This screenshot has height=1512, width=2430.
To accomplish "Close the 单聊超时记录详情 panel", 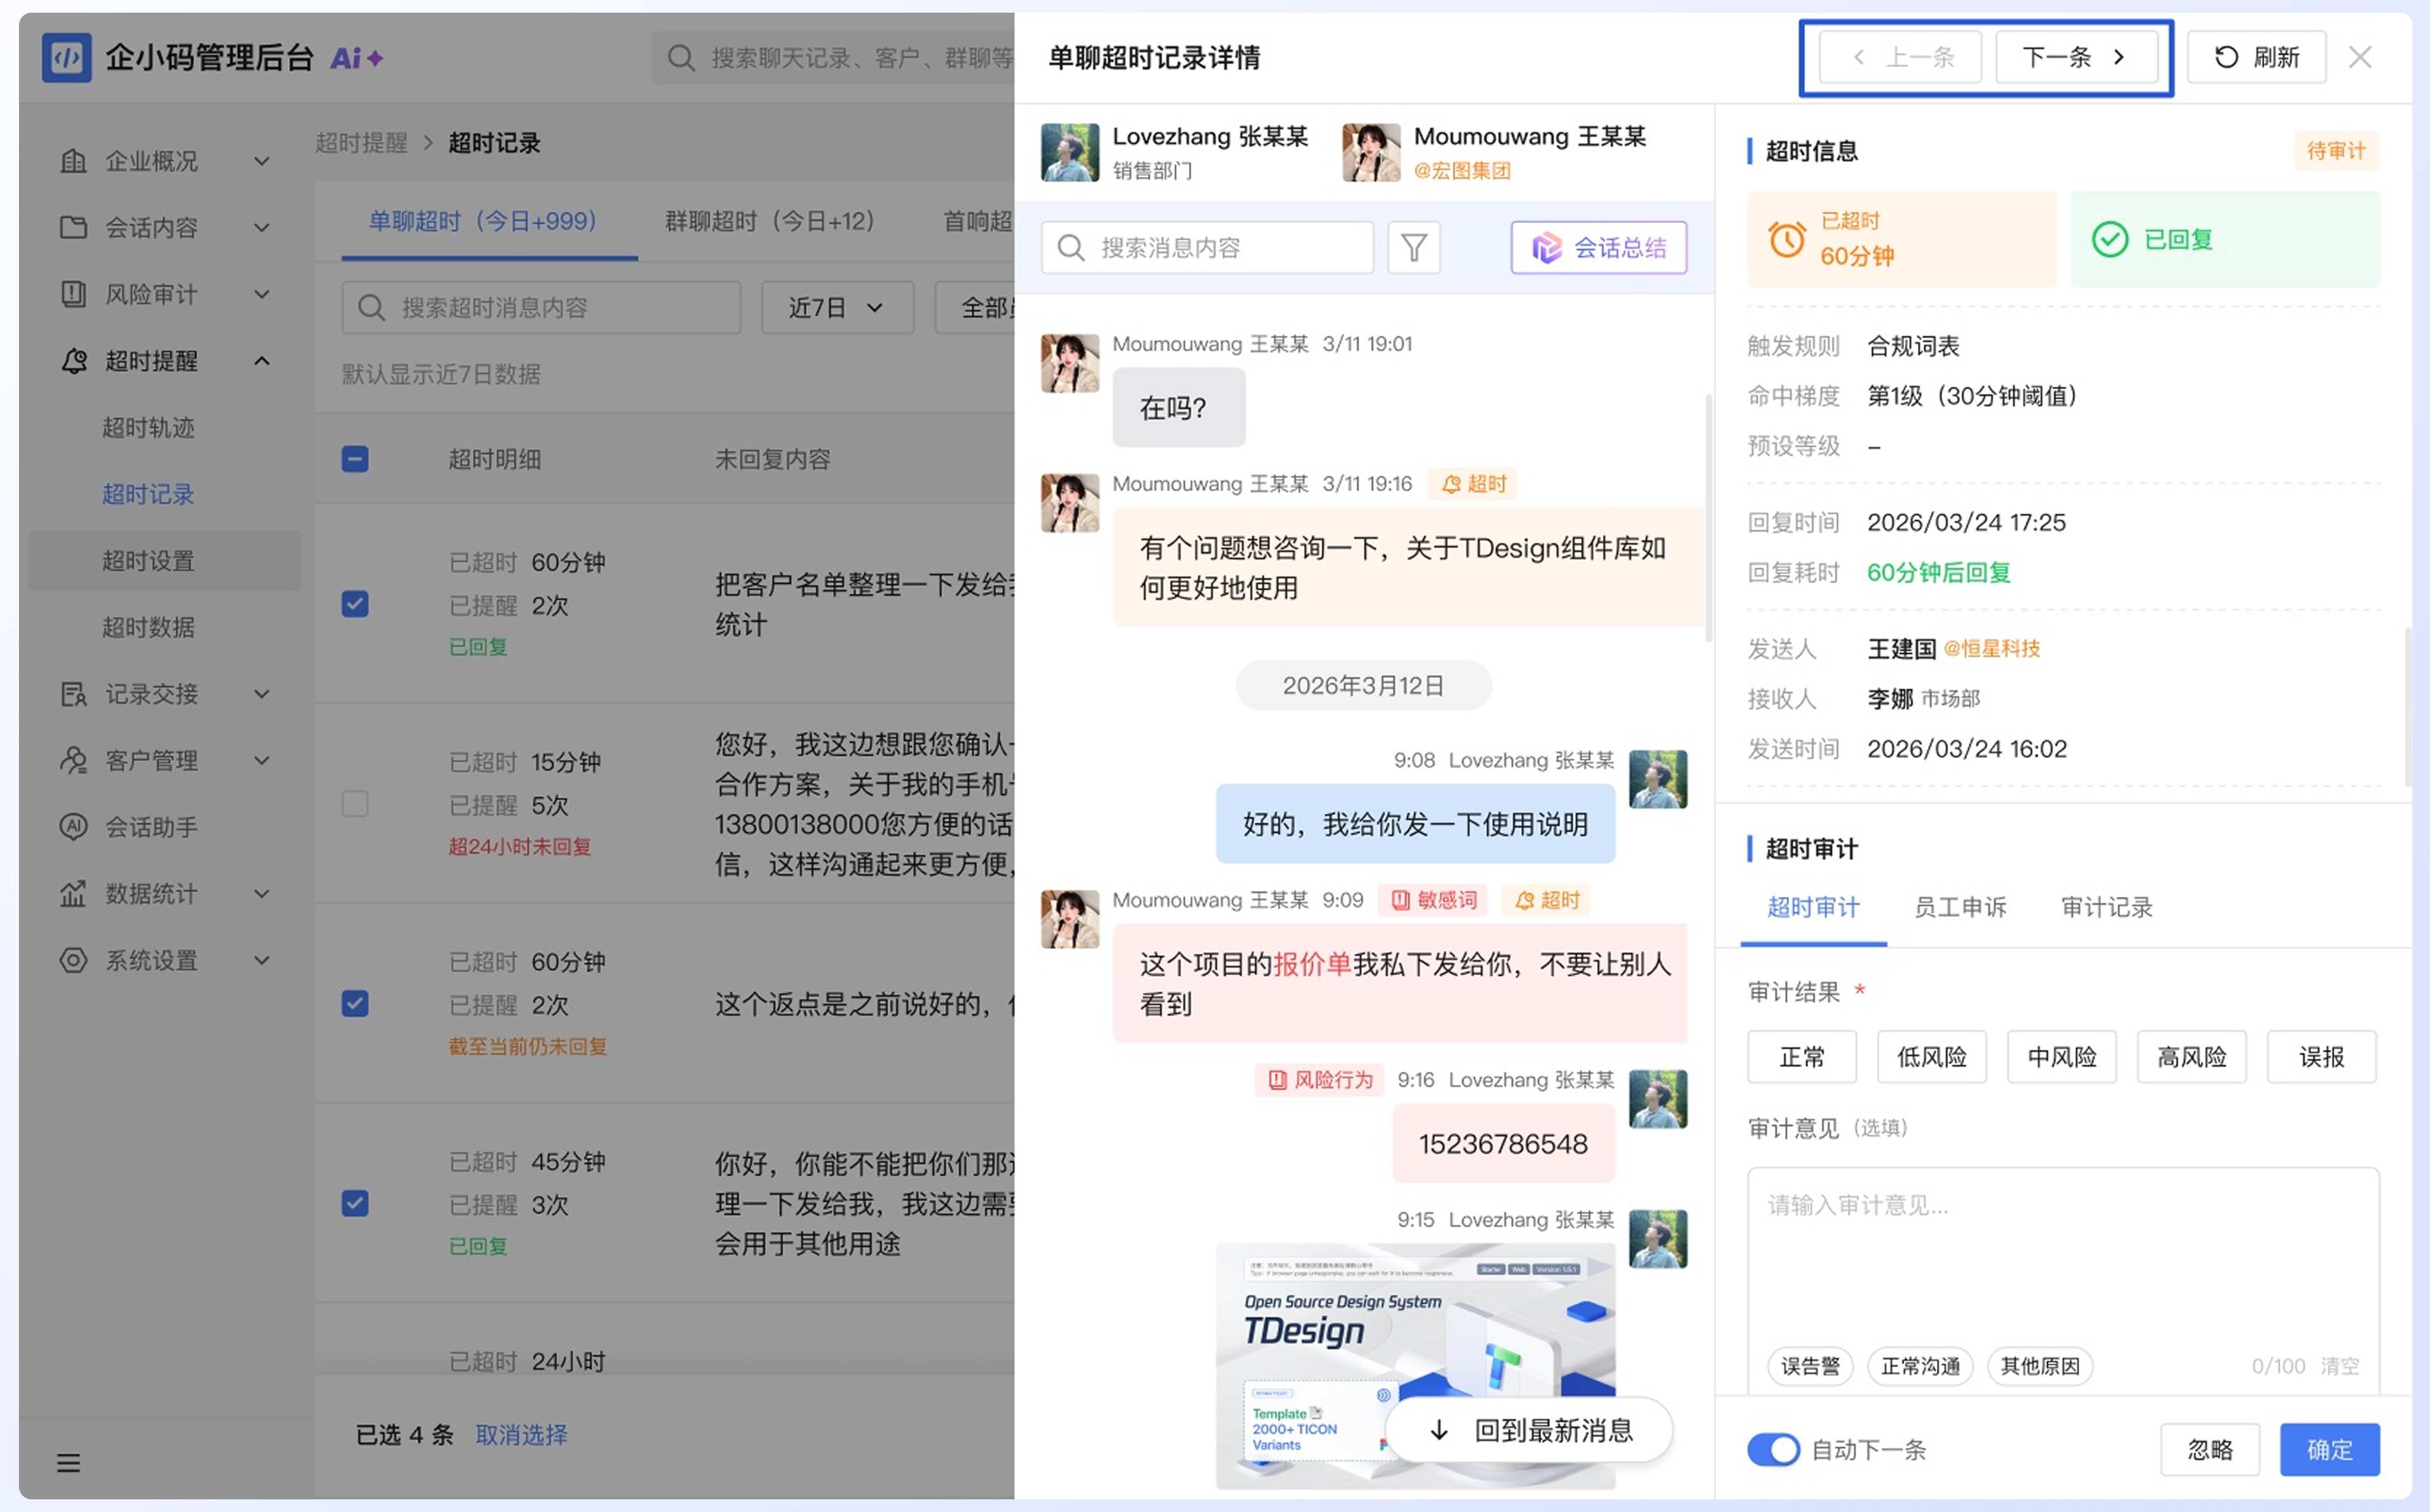I will click(2359, 57).
